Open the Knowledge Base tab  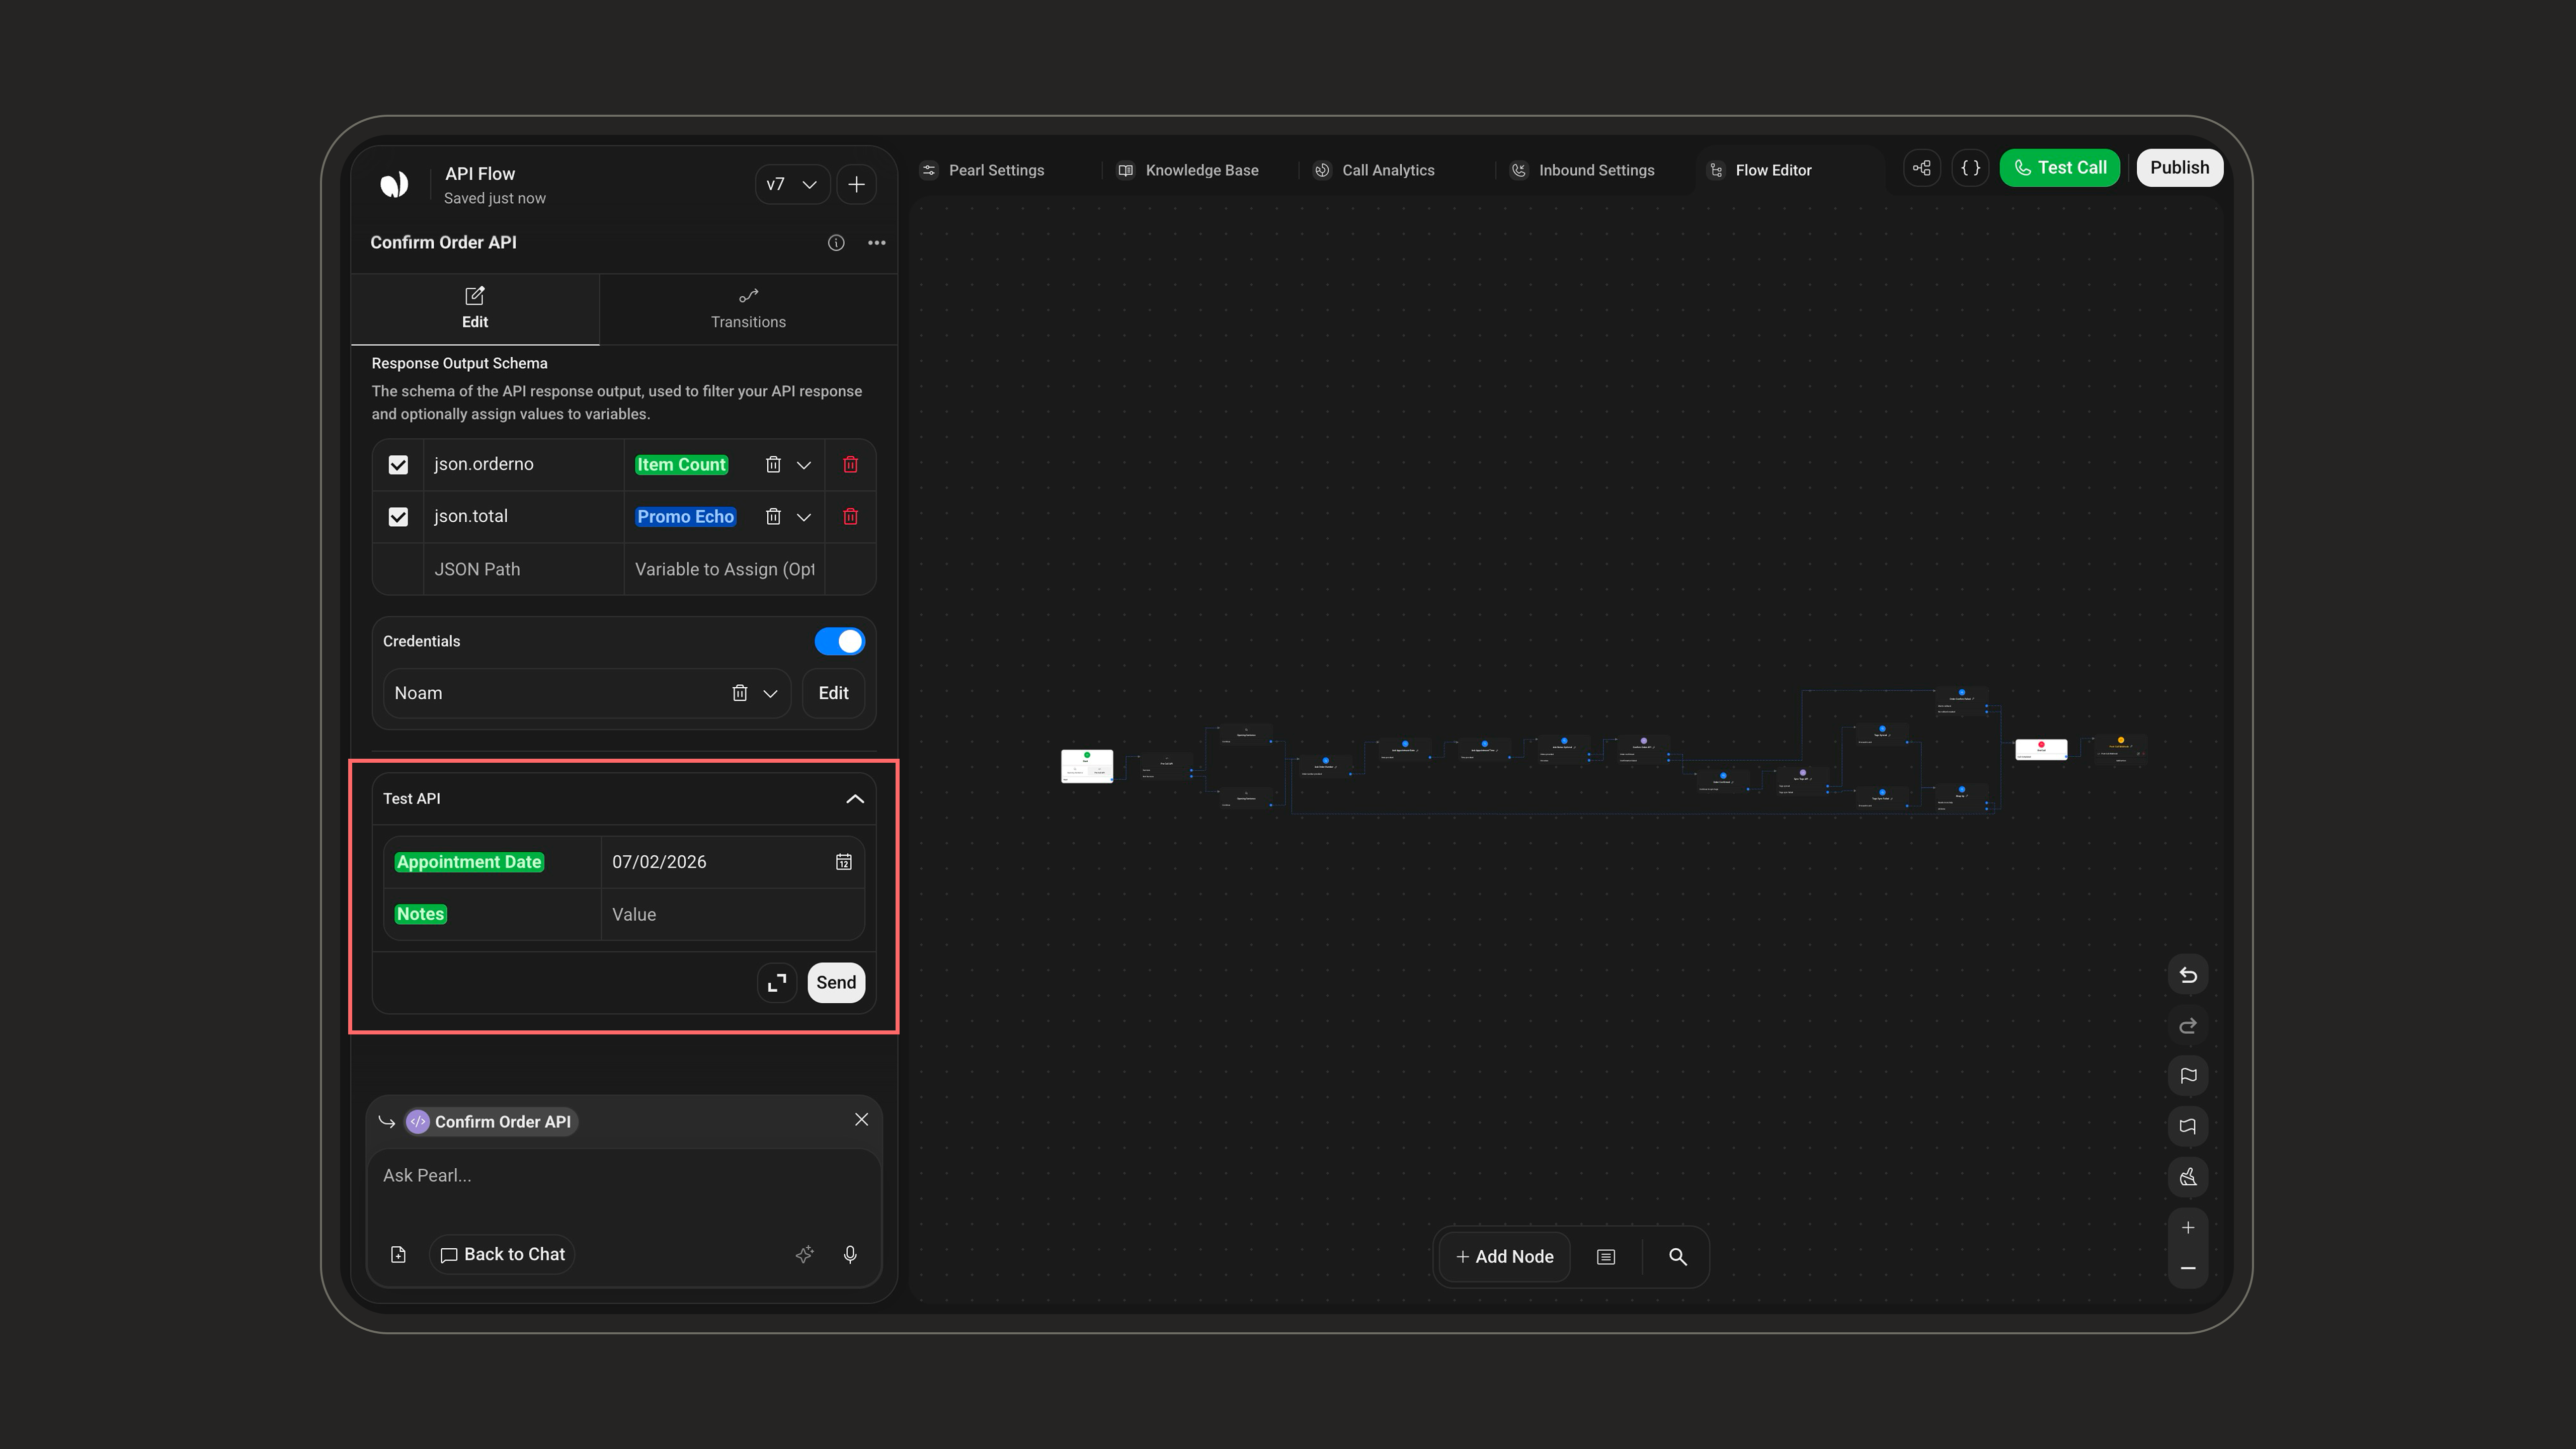(1188, 170)
